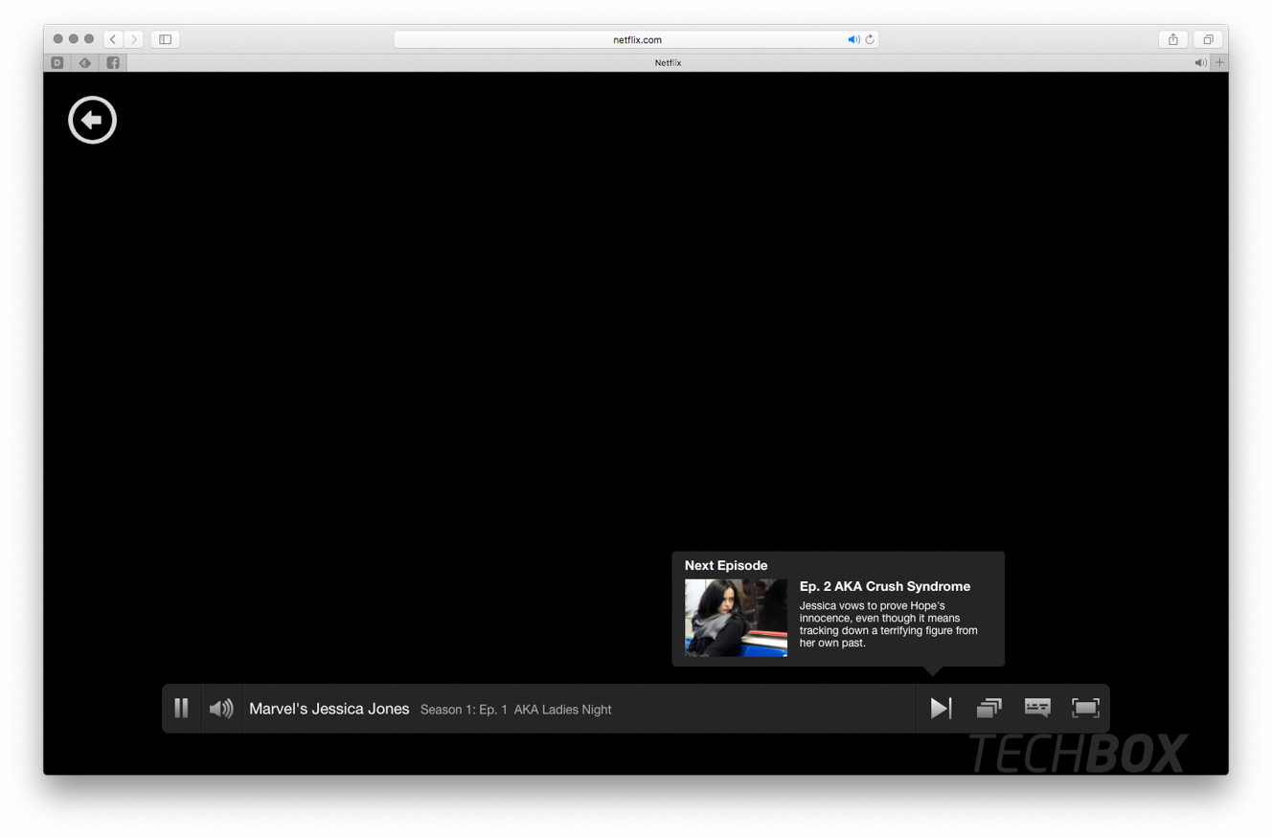This screenshot has width=1272, height=837.
Task: Click the netflix.com address bar
Action: tap(637, 39)
